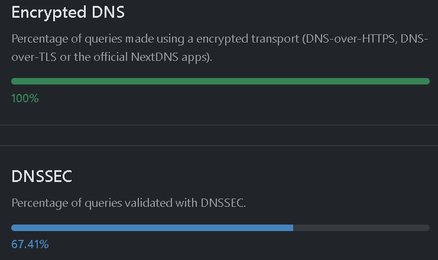Click the DNSSEC section heading
This screenshot has height=260, width=438.
(x=42, y=176)
